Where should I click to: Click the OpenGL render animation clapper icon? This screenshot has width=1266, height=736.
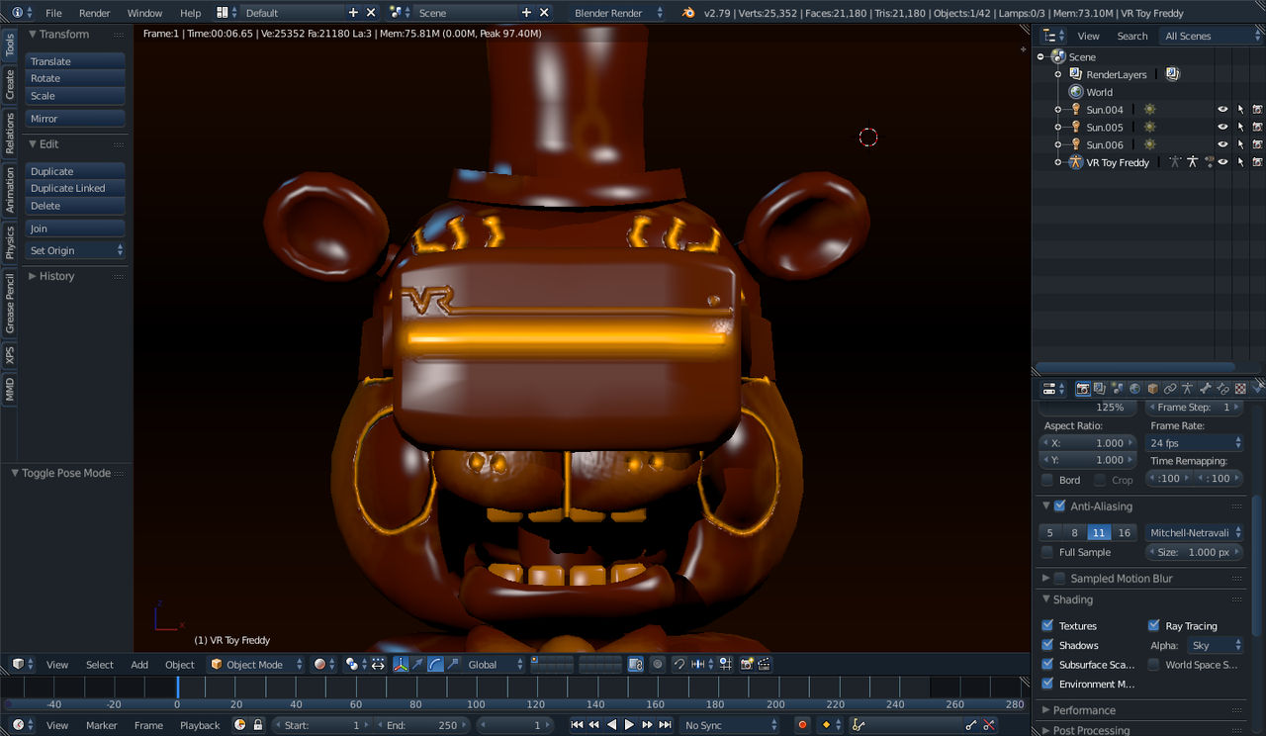click(765, 664)
